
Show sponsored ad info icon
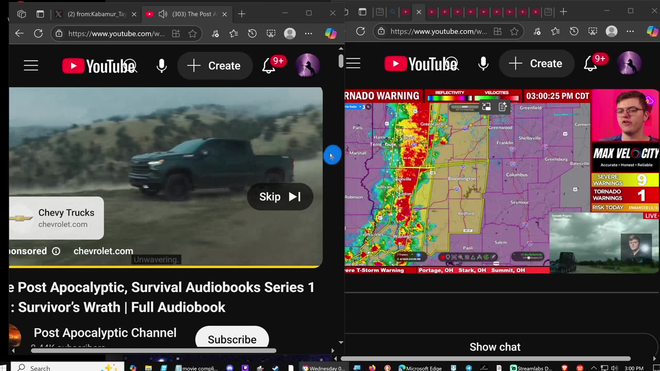pos(56,251)
